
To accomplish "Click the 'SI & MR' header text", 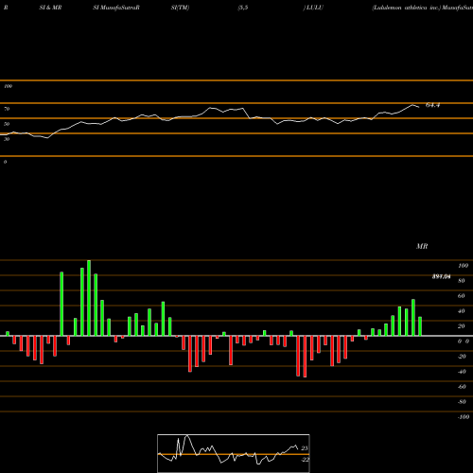I will click(x=50, y=8).
